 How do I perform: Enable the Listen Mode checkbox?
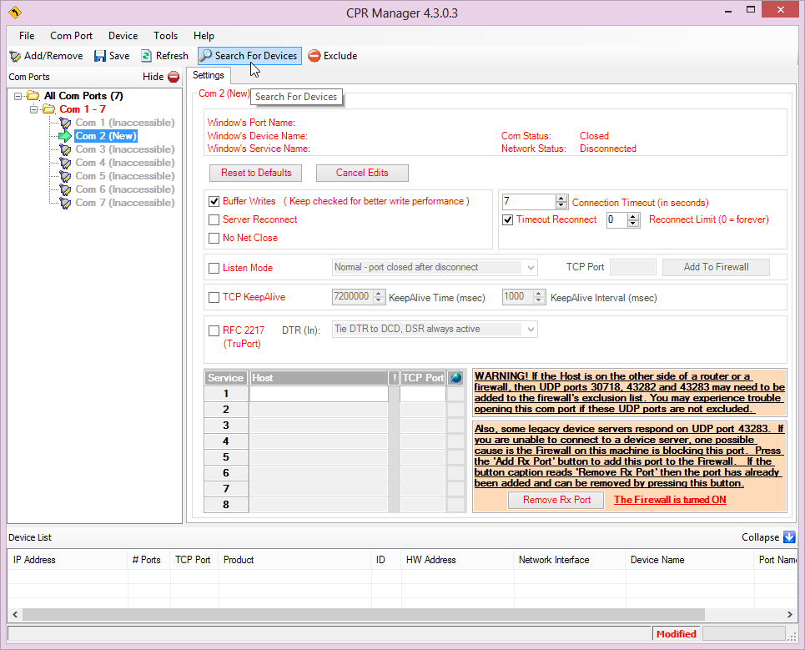click(214, 268)
